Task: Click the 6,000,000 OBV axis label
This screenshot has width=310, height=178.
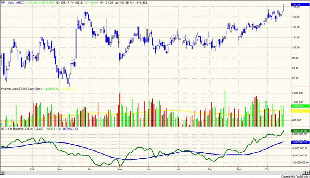Action: pos(299,134)
